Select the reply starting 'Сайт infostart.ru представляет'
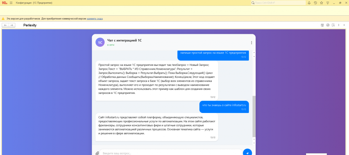 (x=157, y=127)
